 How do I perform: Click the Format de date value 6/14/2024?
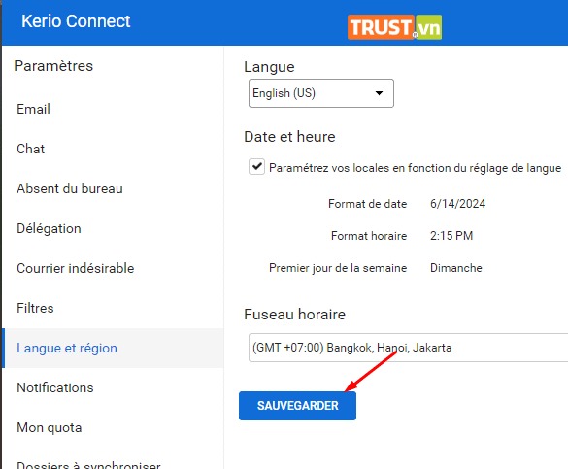pos(458,204)
